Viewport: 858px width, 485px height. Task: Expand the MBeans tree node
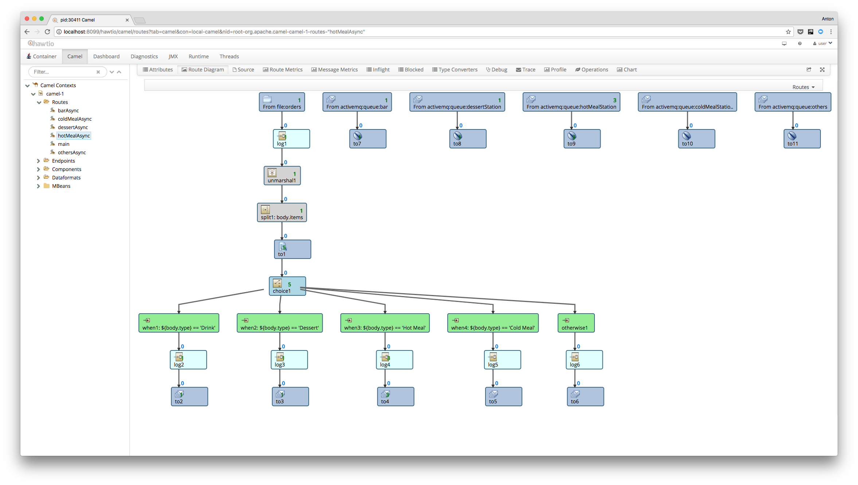tap(39, 186)
